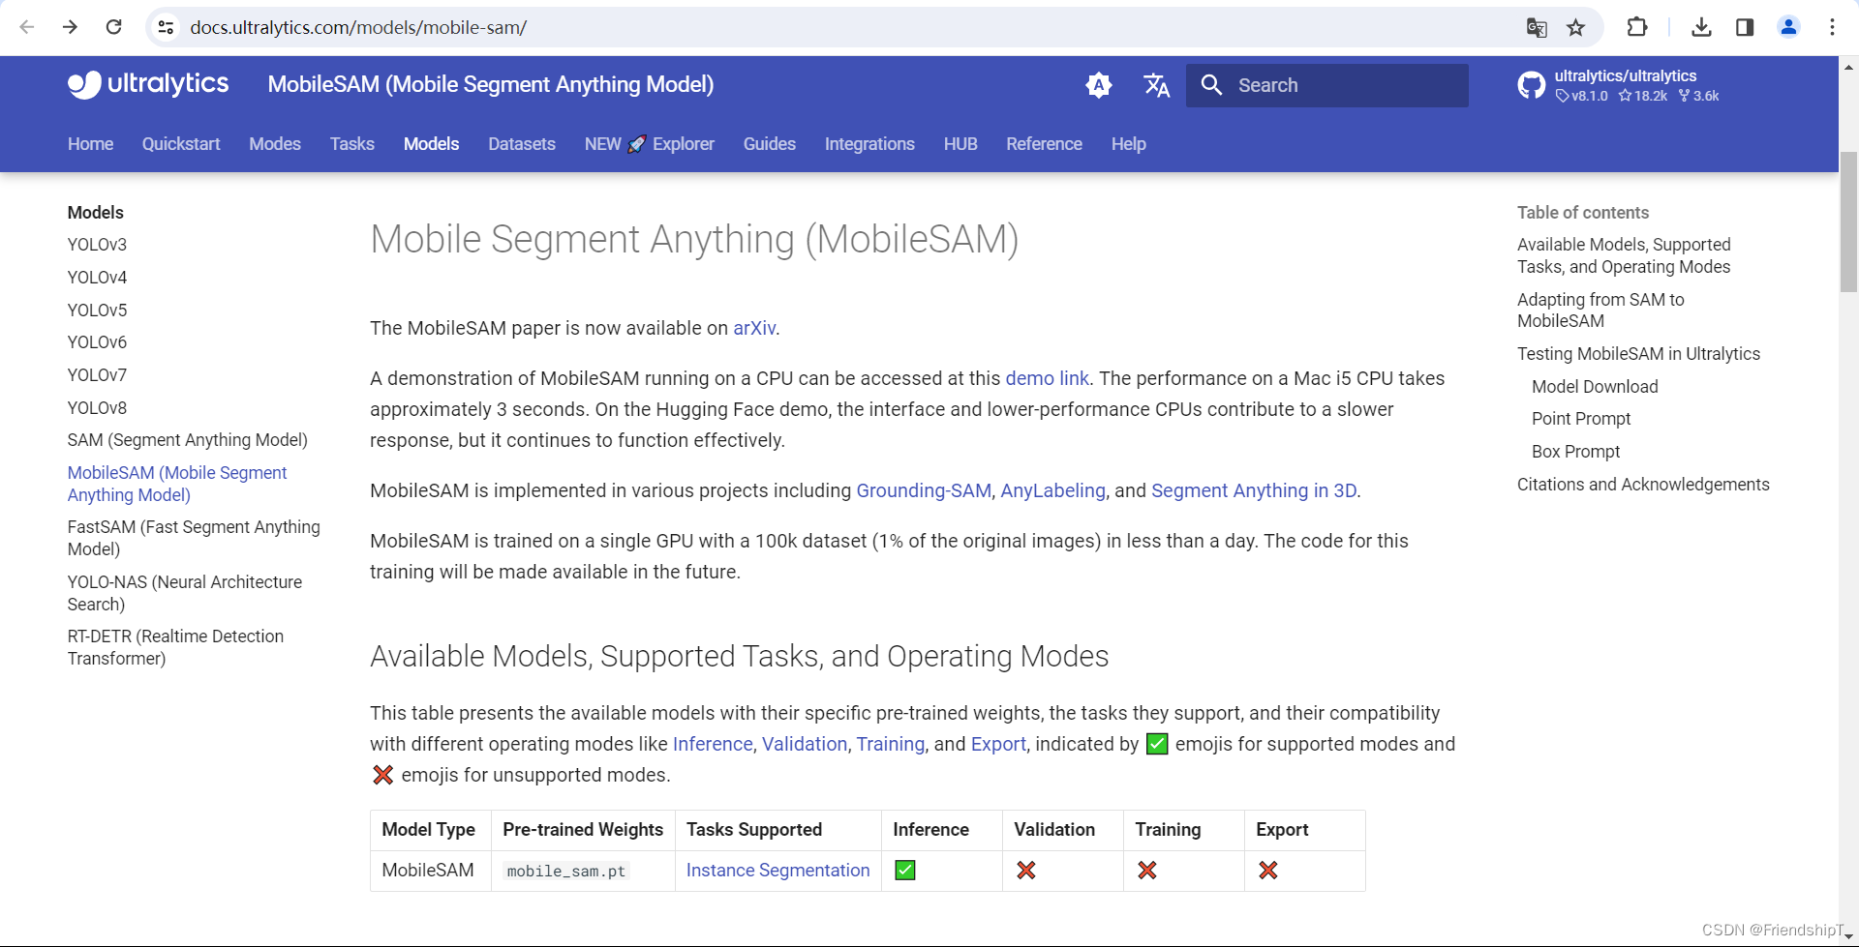Jump to Available Models, Supported Tasks section
The width and height of the screenshot is (1859, 947).
1624,255
